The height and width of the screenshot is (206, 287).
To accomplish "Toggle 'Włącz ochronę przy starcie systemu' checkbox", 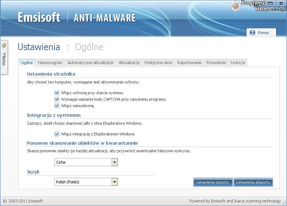I will pyautogui.click(x=57, y=93).
